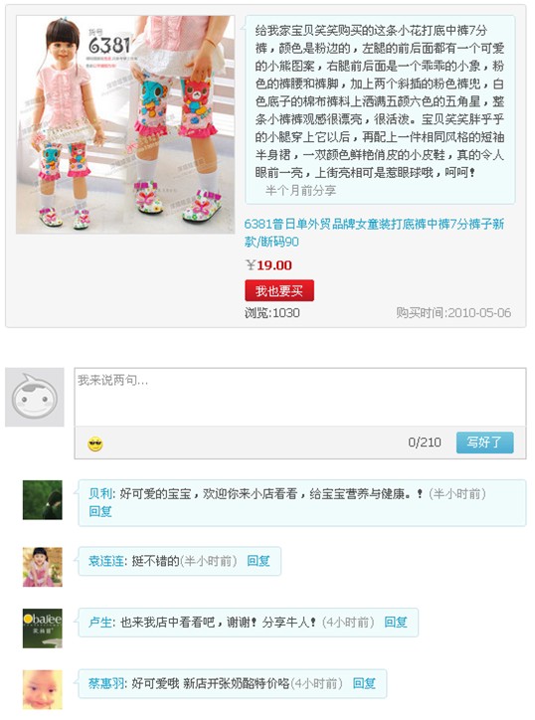Reply to 卢生's comment

click(x=396, y=623)
